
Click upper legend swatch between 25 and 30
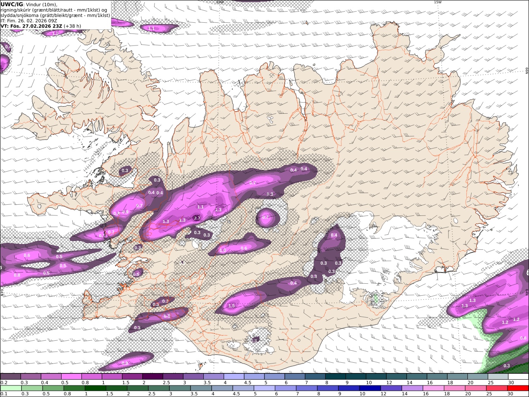point(498,377)
